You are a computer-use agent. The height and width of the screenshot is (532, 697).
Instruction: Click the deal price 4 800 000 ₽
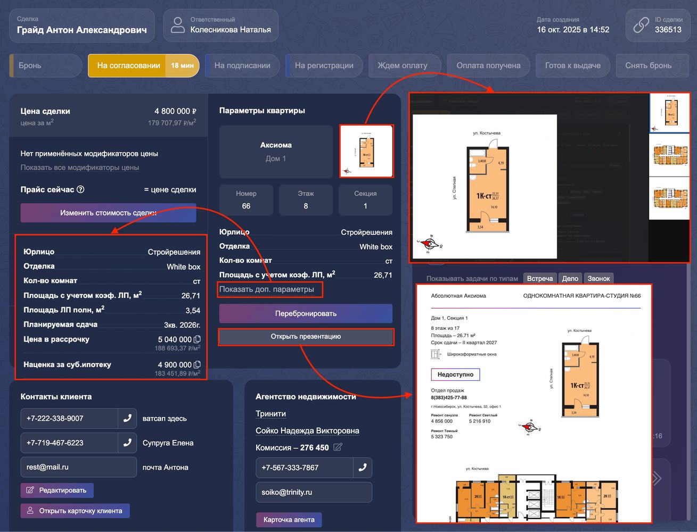point(175,111)
